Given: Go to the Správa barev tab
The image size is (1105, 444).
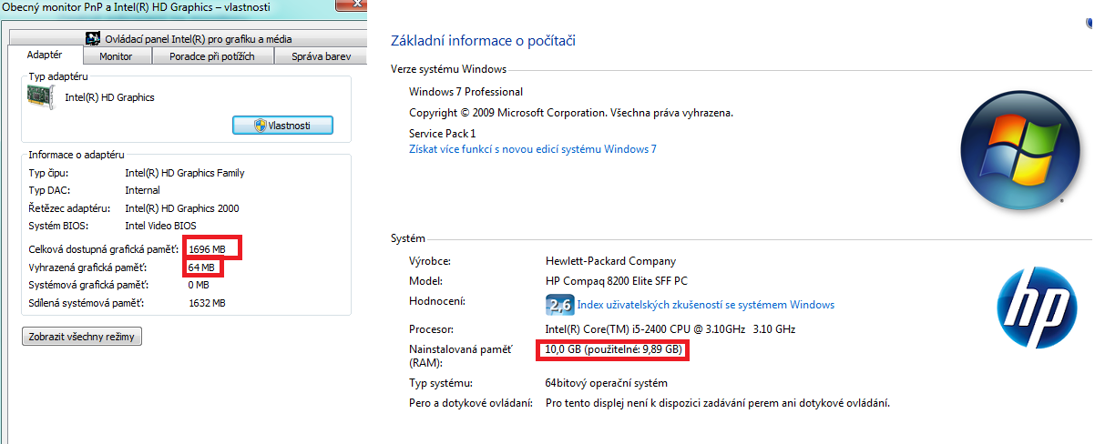Looking at the screenshot, I should (319, 56).
